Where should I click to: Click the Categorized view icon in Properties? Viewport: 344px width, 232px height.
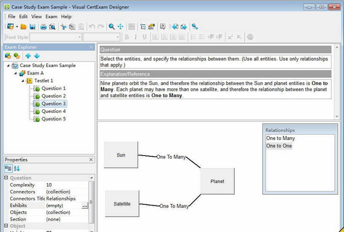pyautogui.click(x=8, y=169)
